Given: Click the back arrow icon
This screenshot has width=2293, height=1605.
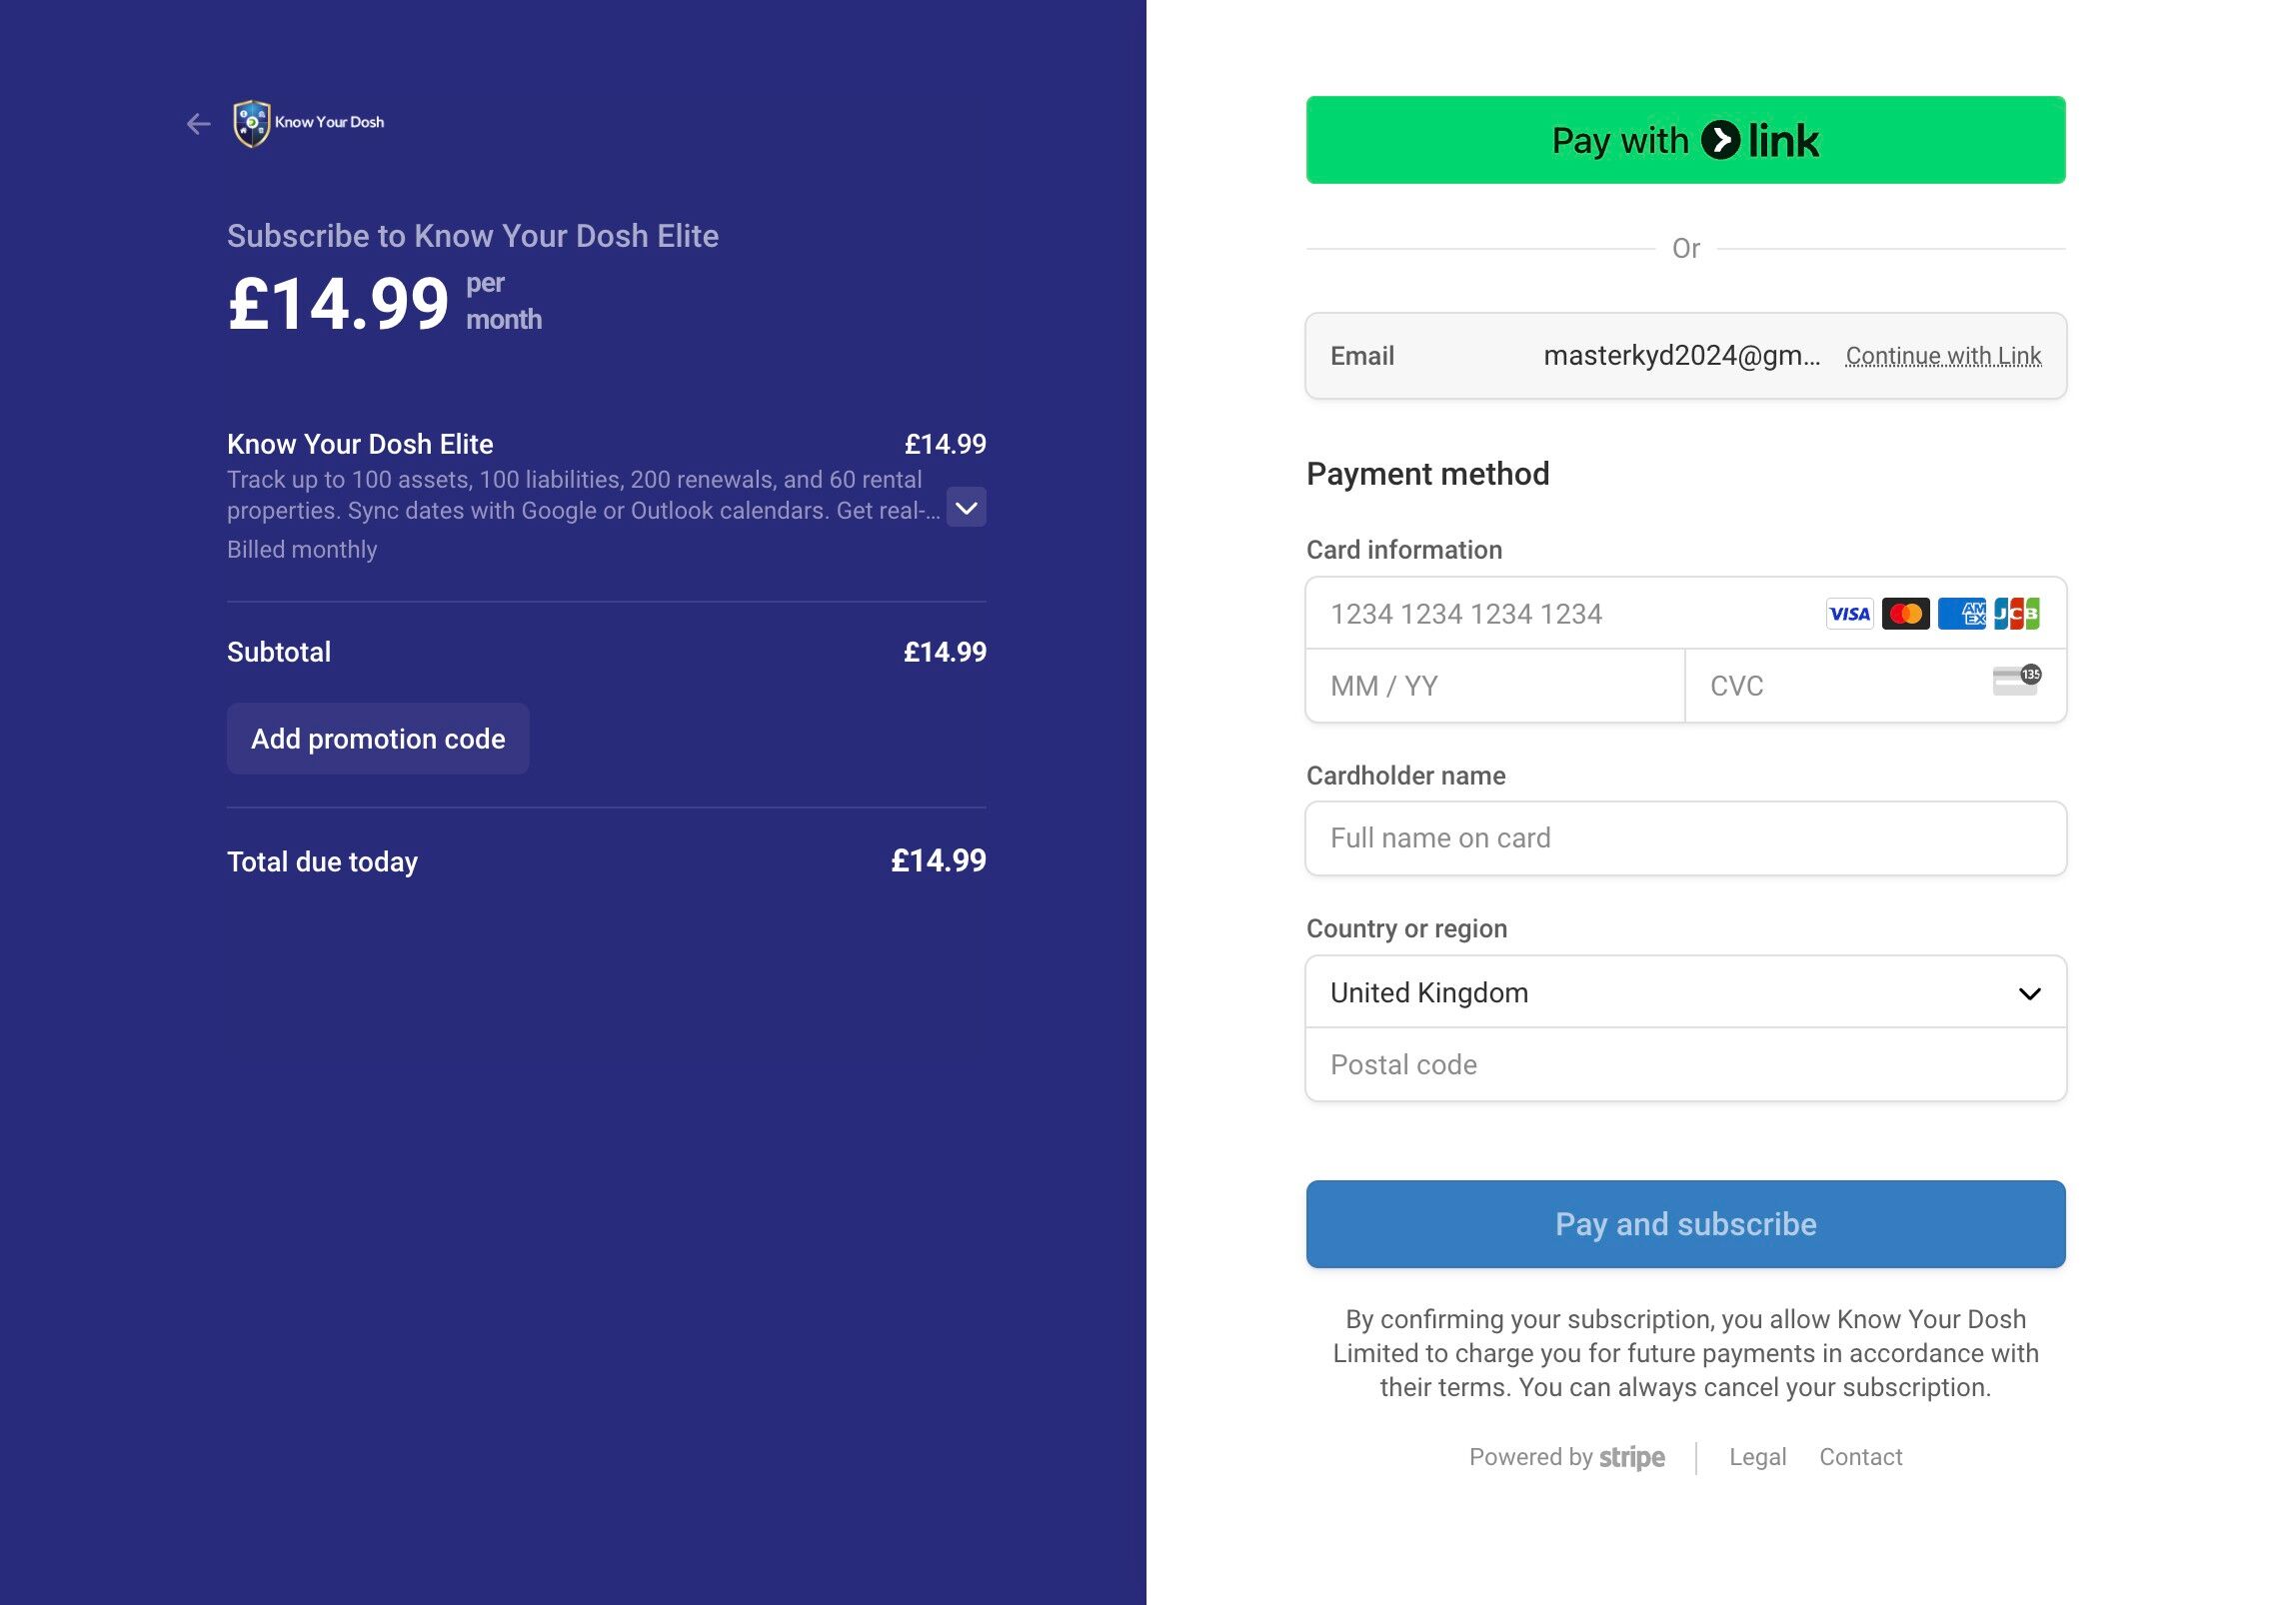Looking at the screenshot, I should pyautogui.click(x=198, y=123).
